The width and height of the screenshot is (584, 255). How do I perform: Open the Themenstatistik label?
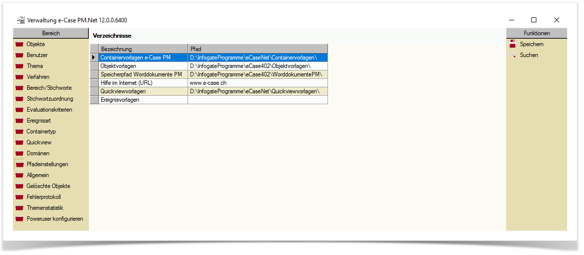tap(45, 208)
